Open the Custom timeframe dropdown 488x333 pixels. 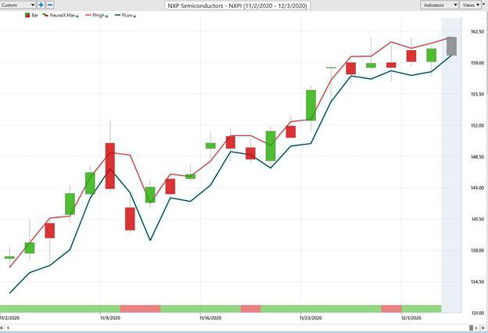pos(17,5)
